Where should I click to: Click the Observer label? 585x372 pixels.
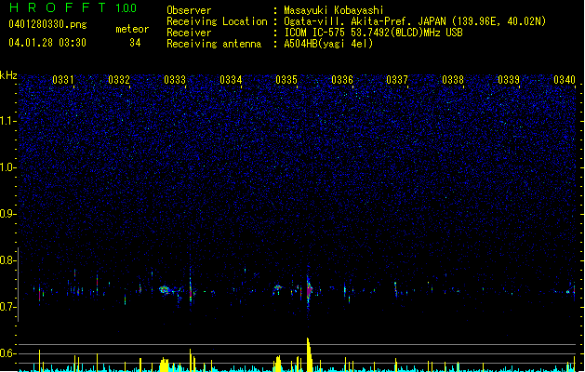pos(189,10)
